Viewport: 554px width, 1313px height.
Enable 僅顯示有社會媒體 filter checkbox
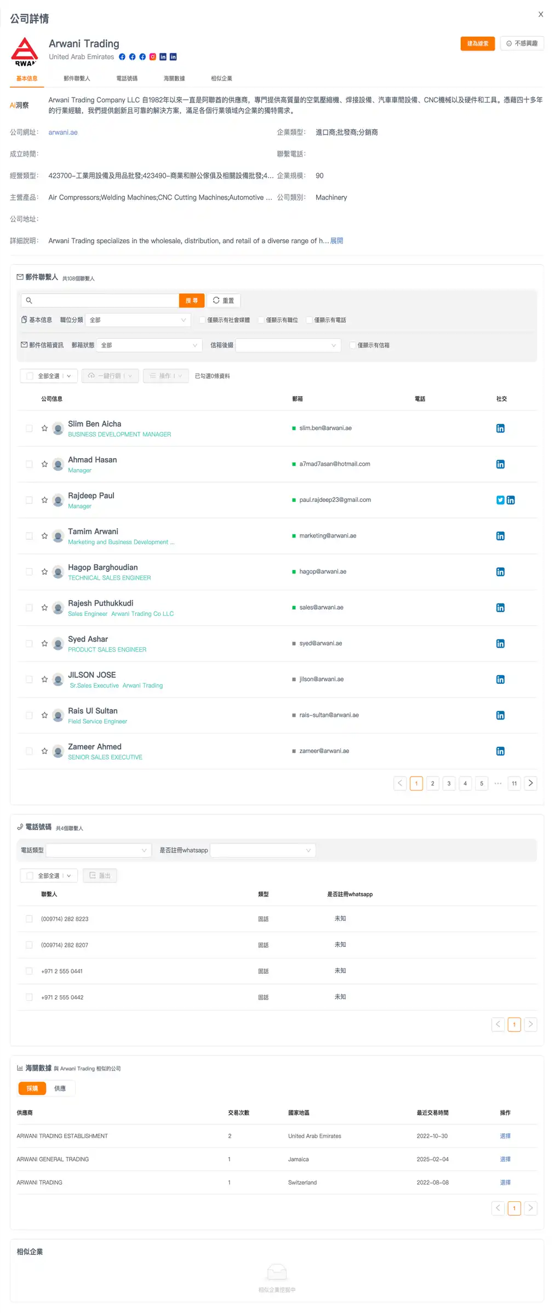click(202, 320)
